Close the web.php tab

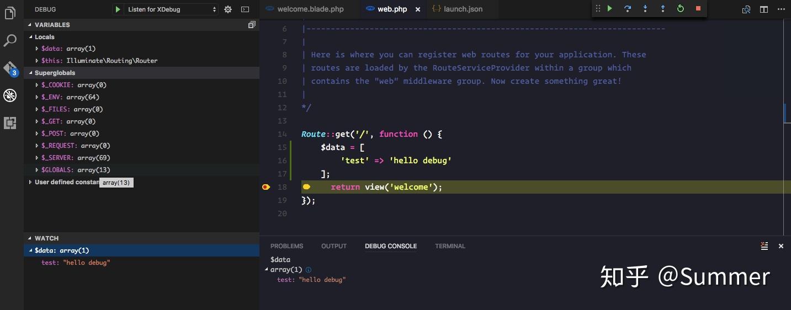pos(417,9)
